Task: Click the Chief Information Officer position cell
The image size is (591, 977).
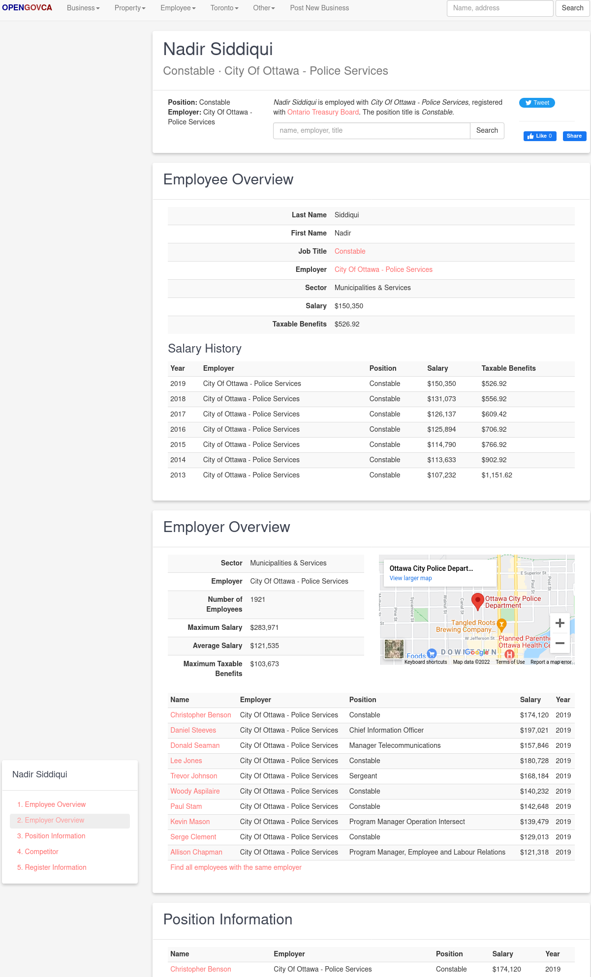Action: tap(386, 730)
